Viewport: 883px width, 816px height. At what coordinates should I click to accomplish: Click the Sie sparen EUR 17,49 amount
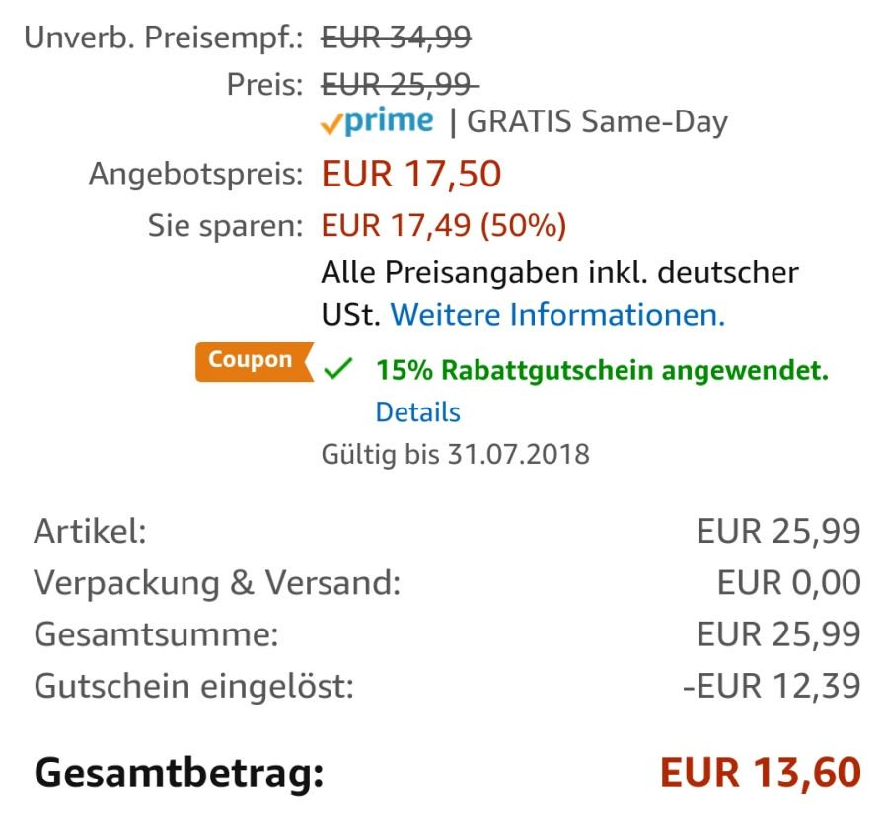pos(444,226)
